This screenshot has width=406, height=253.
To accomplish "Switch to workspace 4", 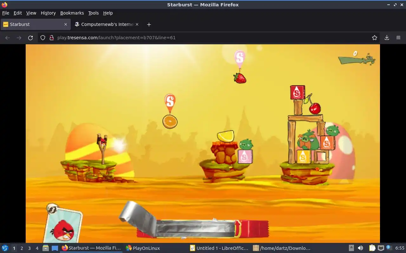I will coord(37,248).
